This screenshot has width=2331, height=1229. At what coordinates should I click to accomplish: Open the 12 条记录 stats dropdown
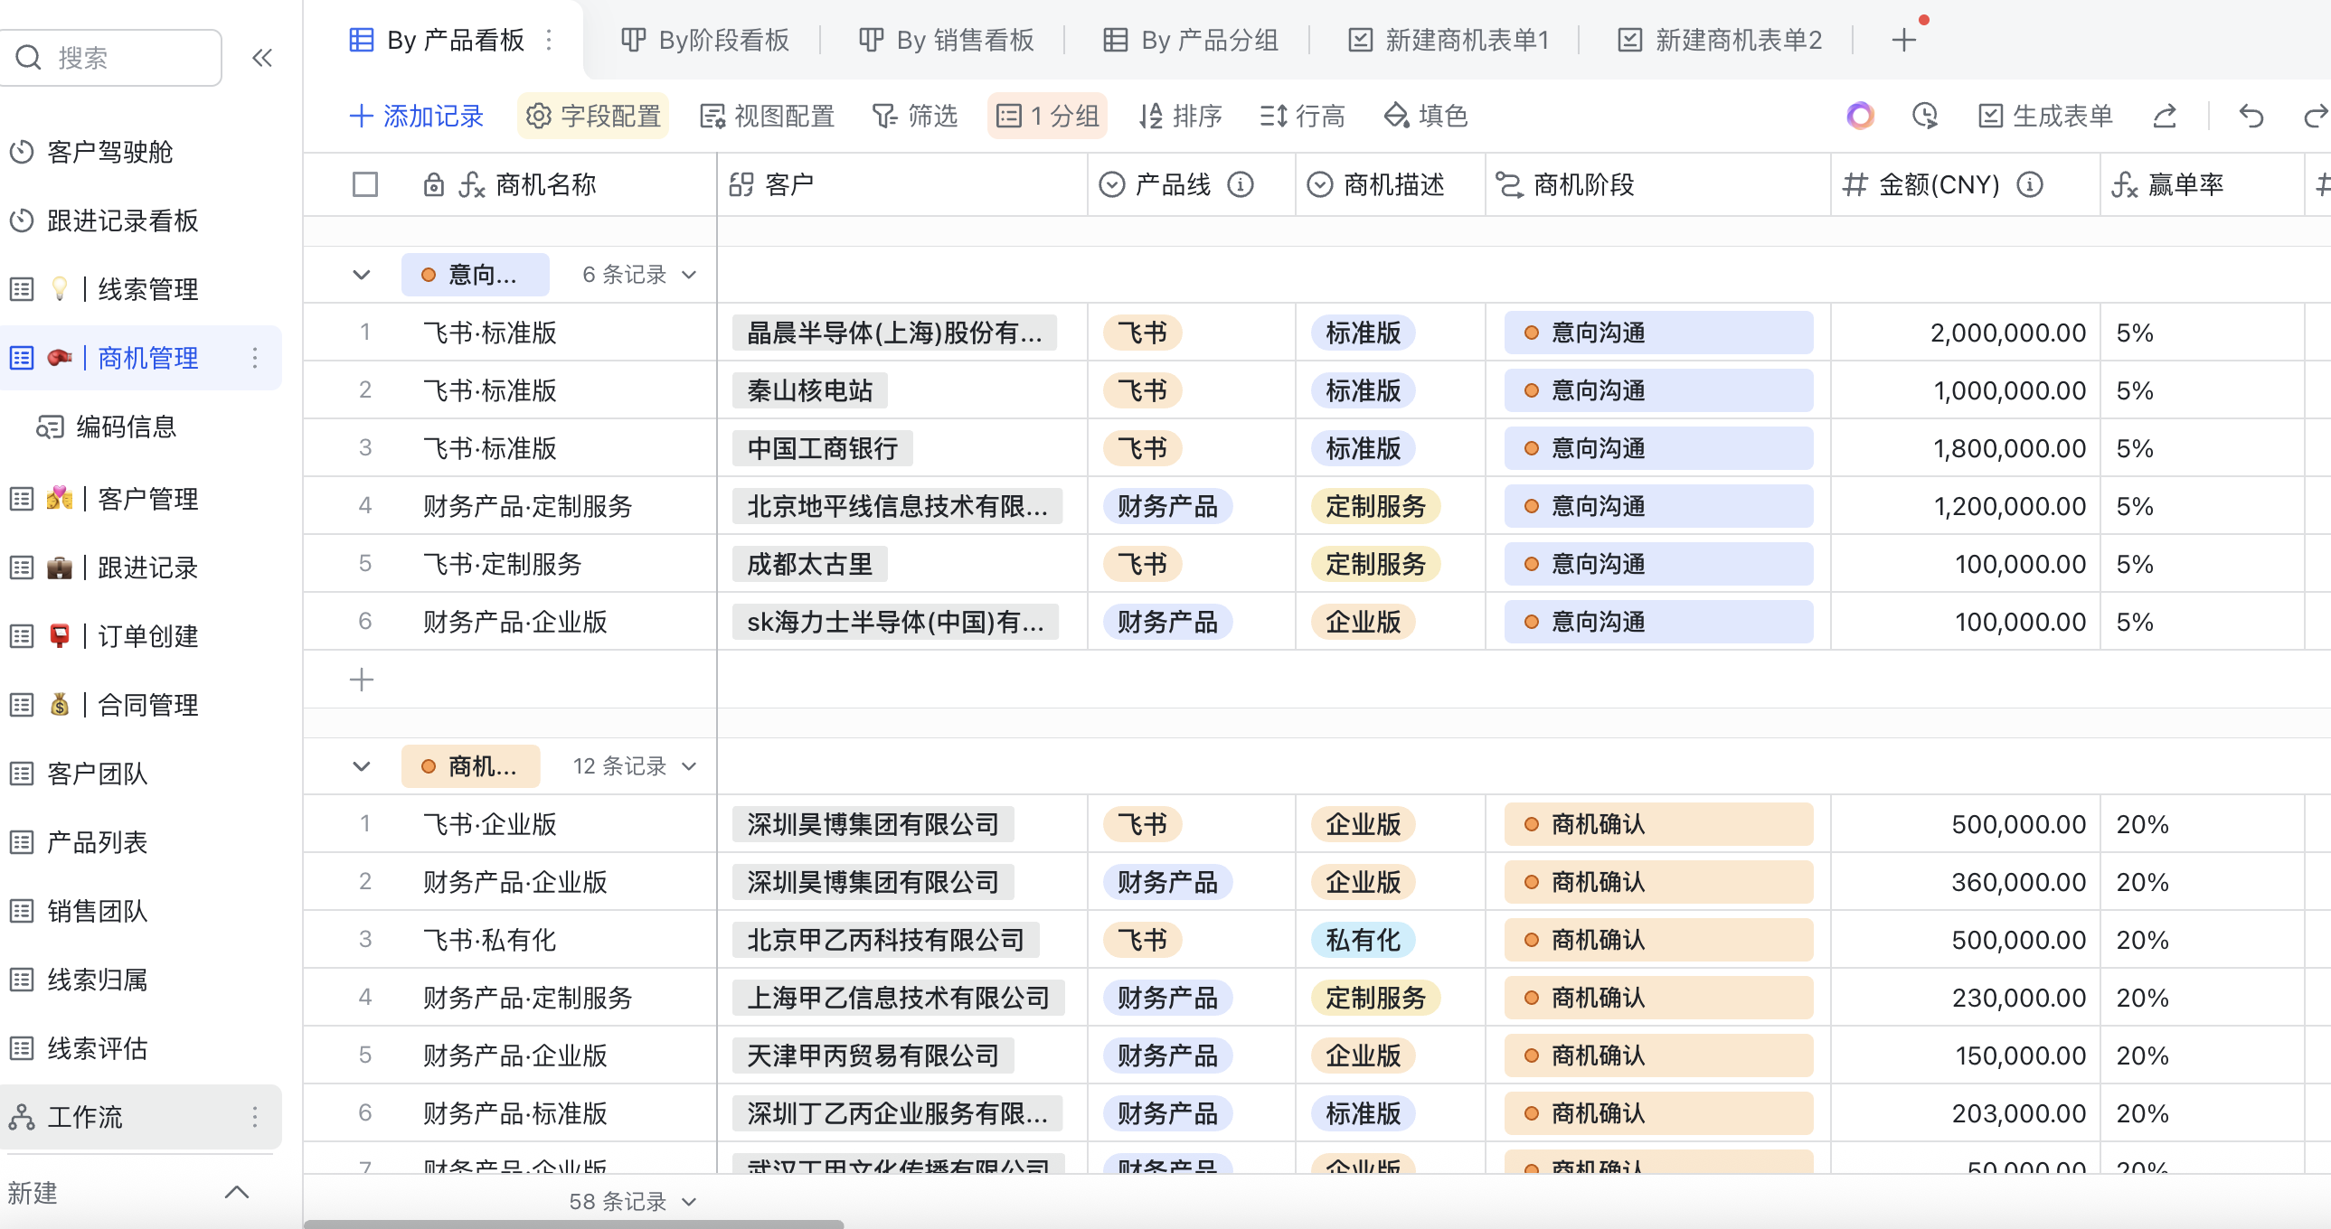tap(635, 766)
